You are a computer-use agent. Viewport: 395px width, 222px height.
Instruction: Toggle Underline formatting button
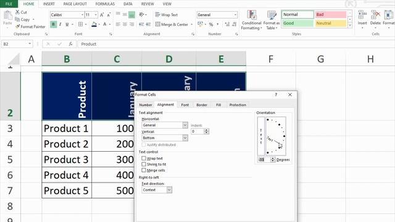coord(67,25)
